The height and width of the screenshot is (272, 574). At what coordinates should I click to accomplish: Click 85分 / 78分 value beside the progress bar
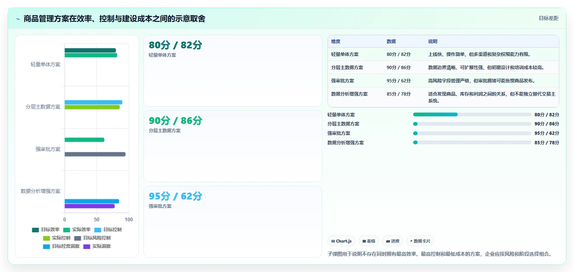click(547, 143)
